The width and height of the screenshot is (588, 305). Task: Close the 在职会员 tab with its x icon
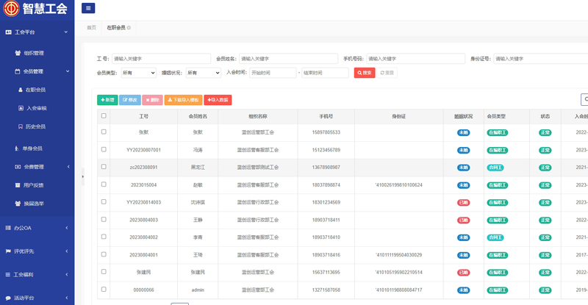129,28
